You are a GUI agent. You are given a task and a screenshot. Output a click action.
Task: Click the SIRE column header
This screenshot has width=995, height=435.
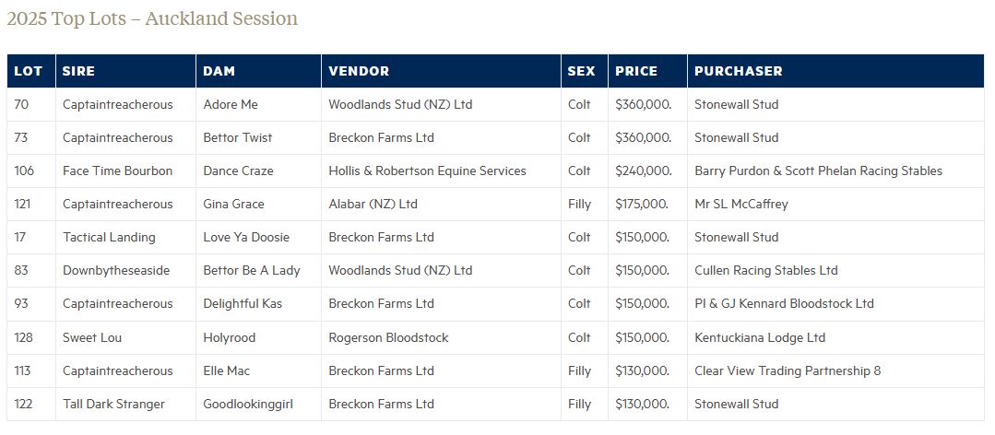[x=78, y=71]
